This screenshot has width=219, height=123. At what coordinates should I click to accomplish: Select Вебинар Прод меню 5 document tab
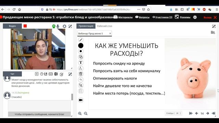(90, 33)
